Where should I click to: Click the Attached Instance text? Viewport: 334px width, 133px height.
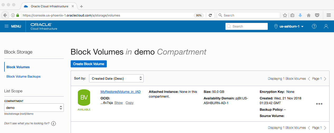pos(173,94)
